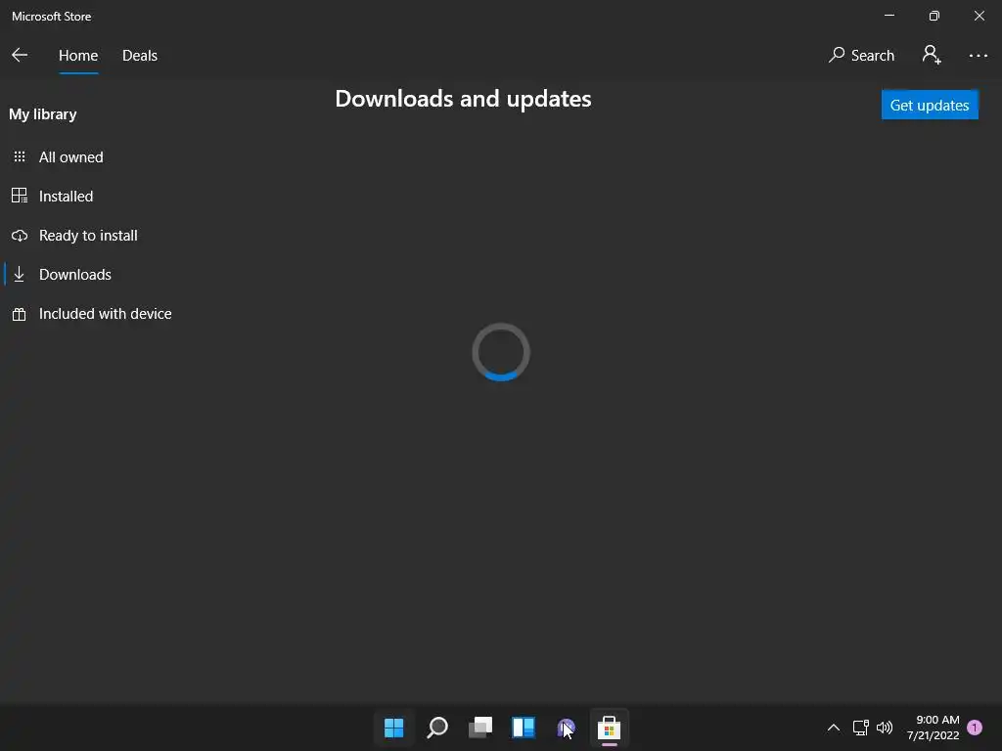Viewport: 1002px width, 751px height.
Task: Restore down the Microsoft Store window
Action: pos(934,16)
